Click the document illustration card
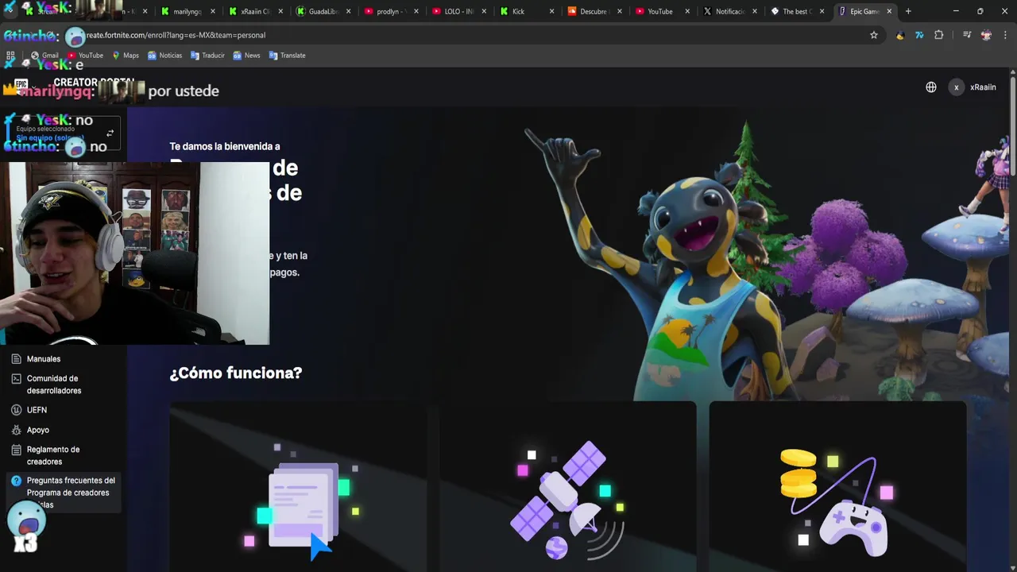1017x572 pixels. (298, 486)
